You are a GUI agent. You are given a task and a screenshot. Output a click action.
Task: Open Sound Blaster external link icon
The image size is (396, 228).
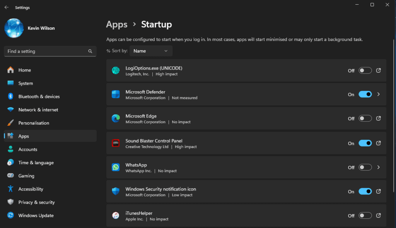(378, 143)
